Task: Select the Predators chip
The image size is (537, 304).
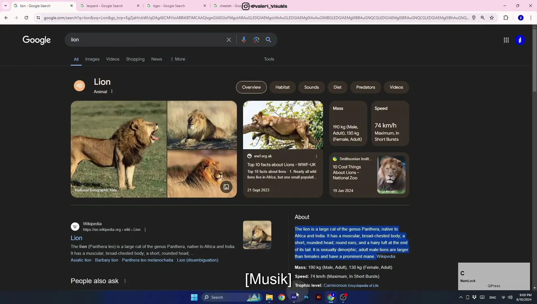Action: (x=366, y=87)
